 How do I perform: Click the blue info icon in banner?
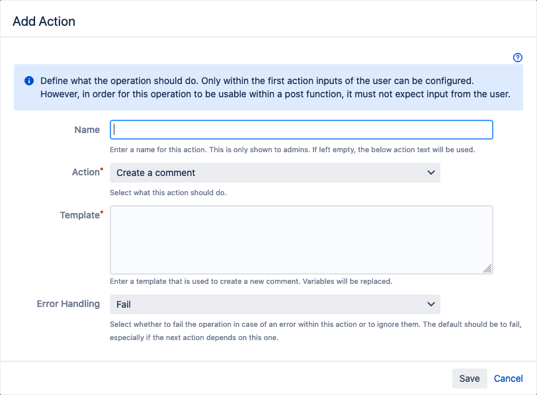(x=29, y=81)
